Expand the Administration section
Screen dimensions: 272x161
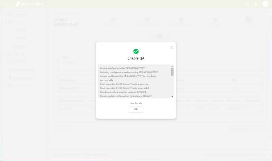5,86
